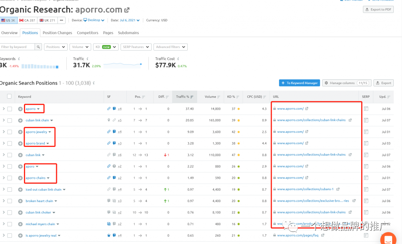Expand the 'cuban link choker' row chevron

(x=4, y=213)
